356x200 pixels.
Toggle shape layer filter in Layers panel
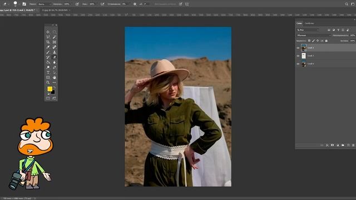[343, 30]
